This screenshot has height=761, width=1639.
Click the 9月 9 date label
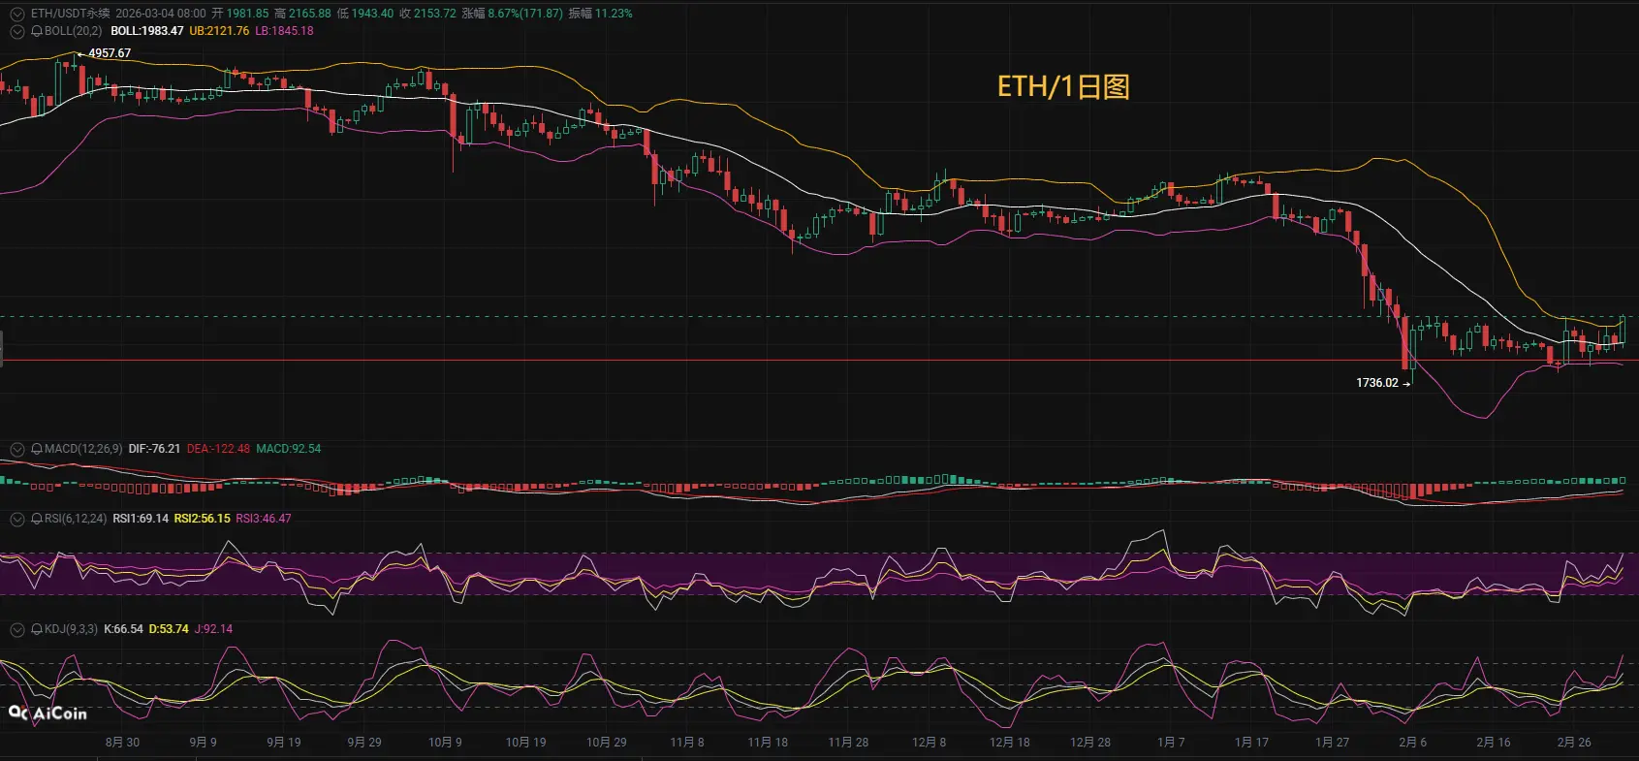(x=203, y=743)
